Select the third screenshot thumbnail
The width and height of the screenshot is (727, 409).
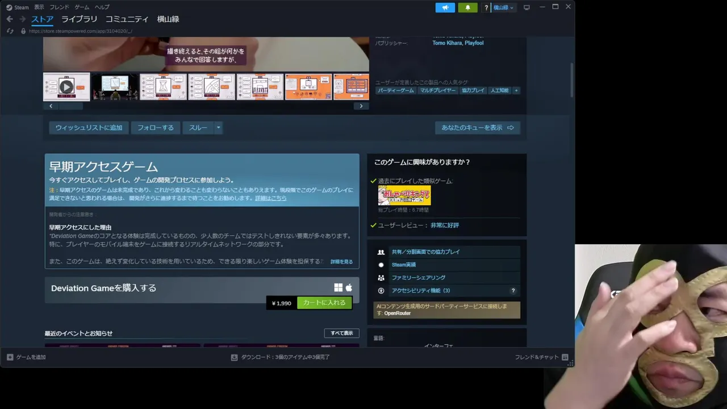pyautogui.click(x=163, y=86)
